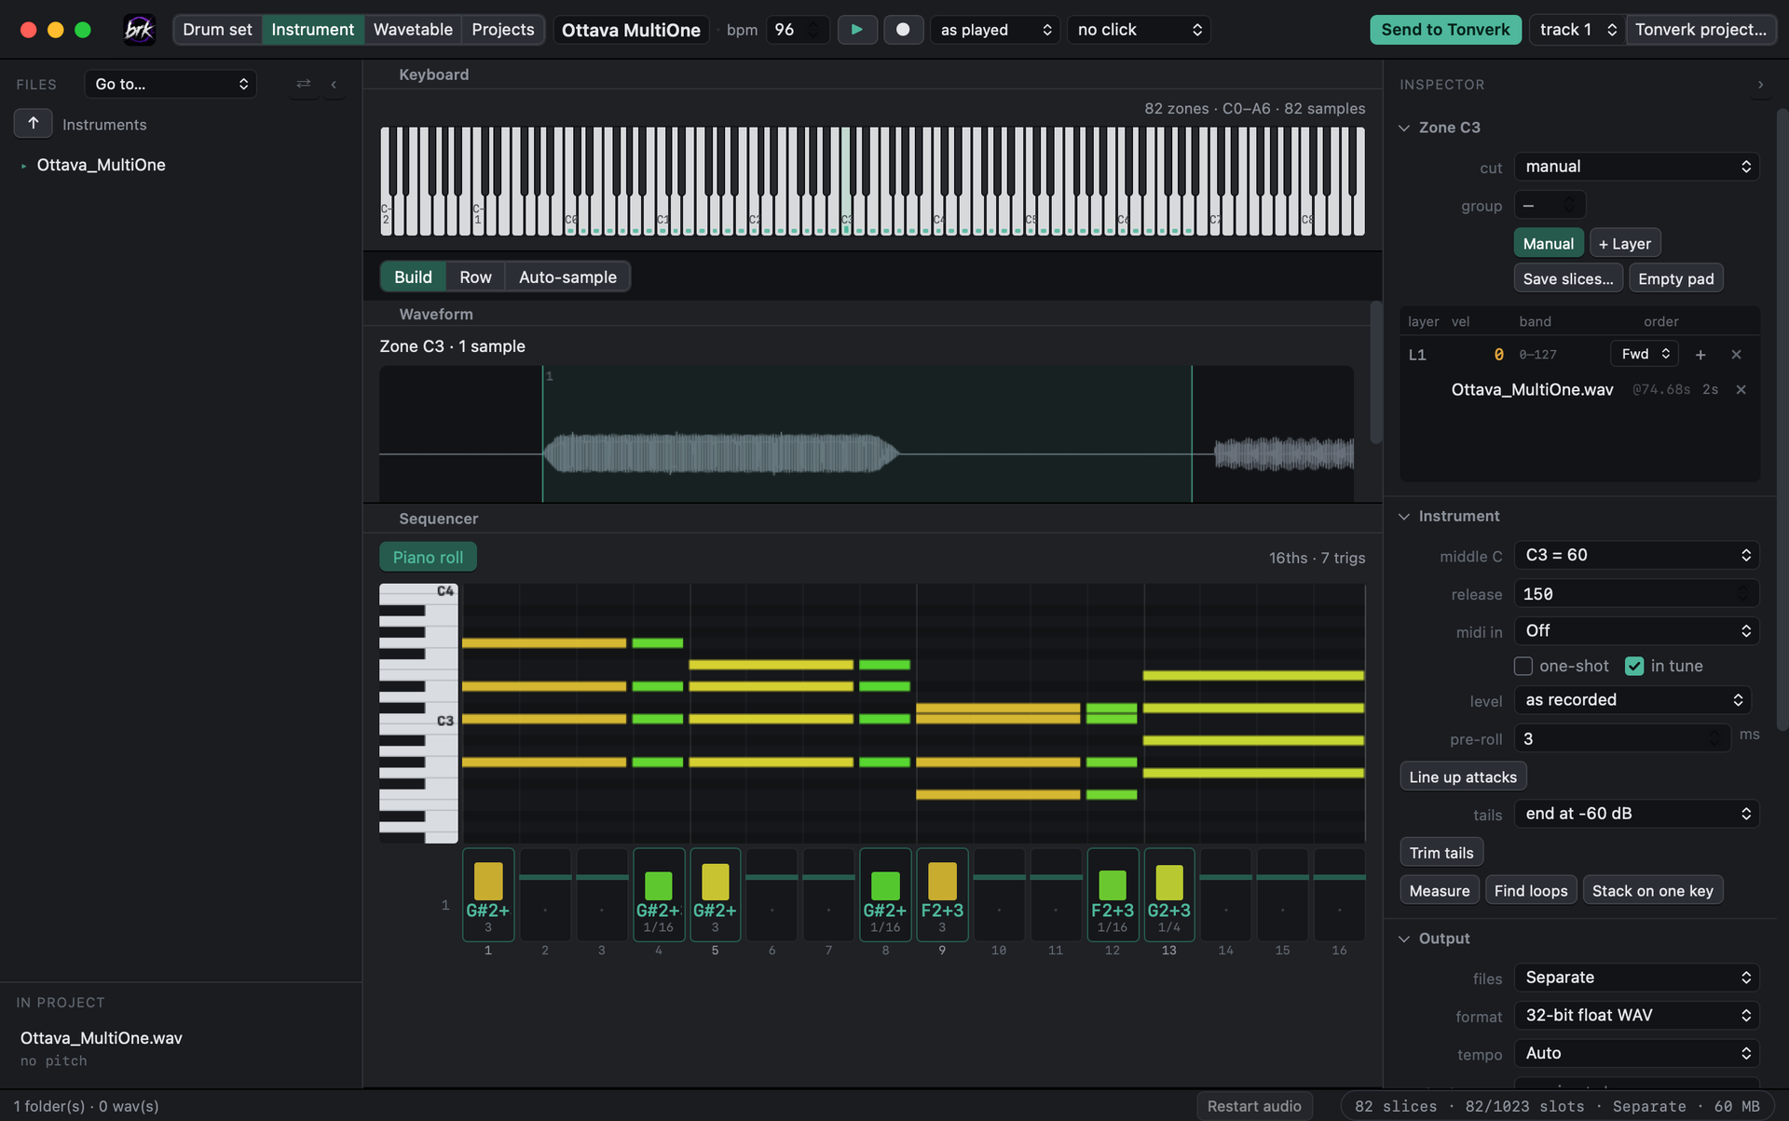Screen dimensions: 1789x1121
Task: Go up a folder with the arrow icon
Action: click(34, 123)
